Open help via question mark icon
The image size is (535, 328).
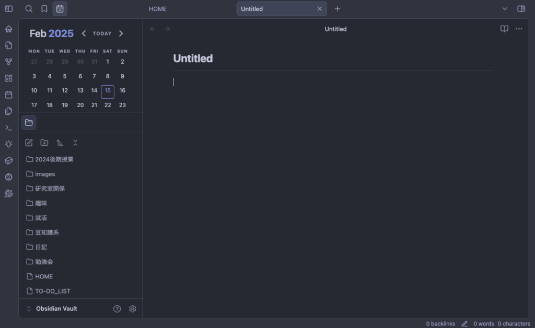117,309
